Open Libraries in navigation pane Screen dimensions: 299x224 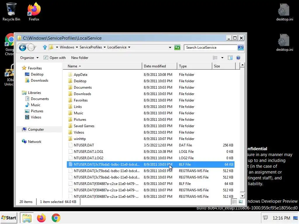(x=32, y=92)
